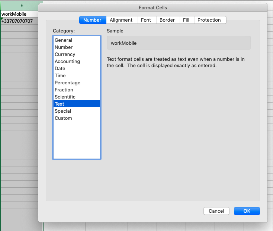273x231 pixels.
Task: Switch to the Alignment tab
Action: tap(121, 20)
